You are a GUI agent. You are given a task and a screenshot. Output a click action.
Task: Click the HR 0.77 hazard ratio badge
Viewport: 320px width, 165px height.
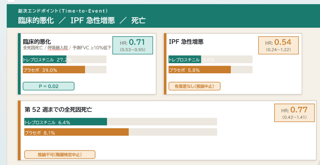(294, 112)
